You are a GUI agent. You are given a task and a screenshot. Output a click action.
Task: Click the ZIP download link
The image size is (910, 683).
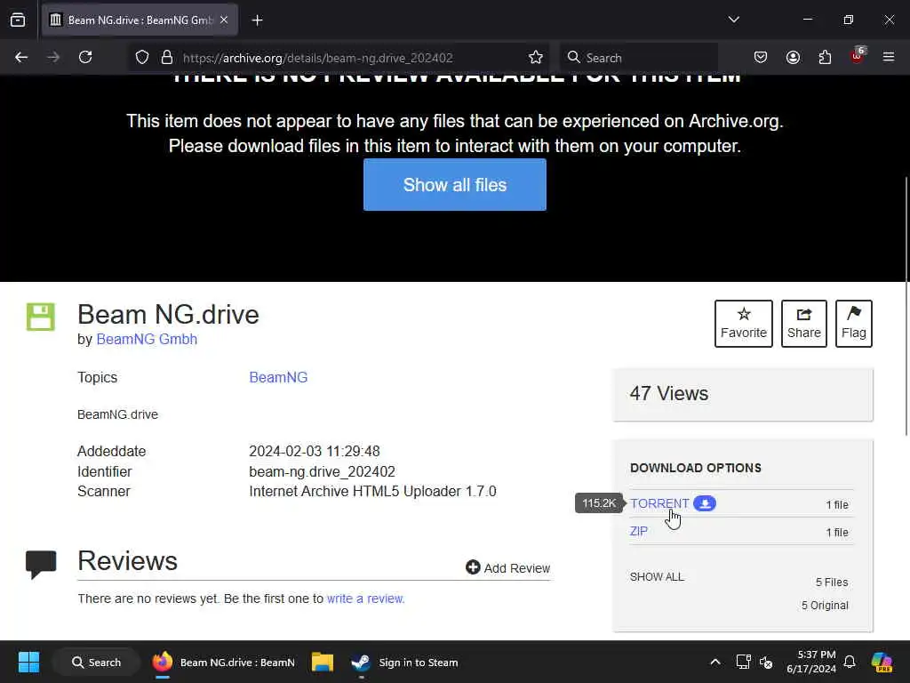(638, 532)
